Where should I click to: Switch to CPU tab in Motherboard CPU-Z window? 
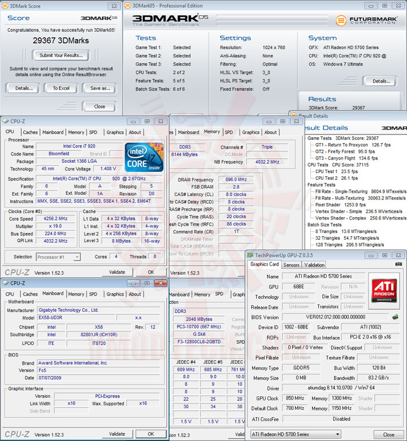(x=10, y=294)
